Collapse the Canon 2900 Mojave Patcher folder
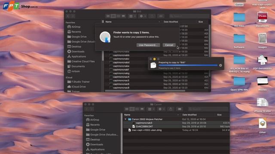The width and height of the screenshot is (275, 154). point(125,119)
